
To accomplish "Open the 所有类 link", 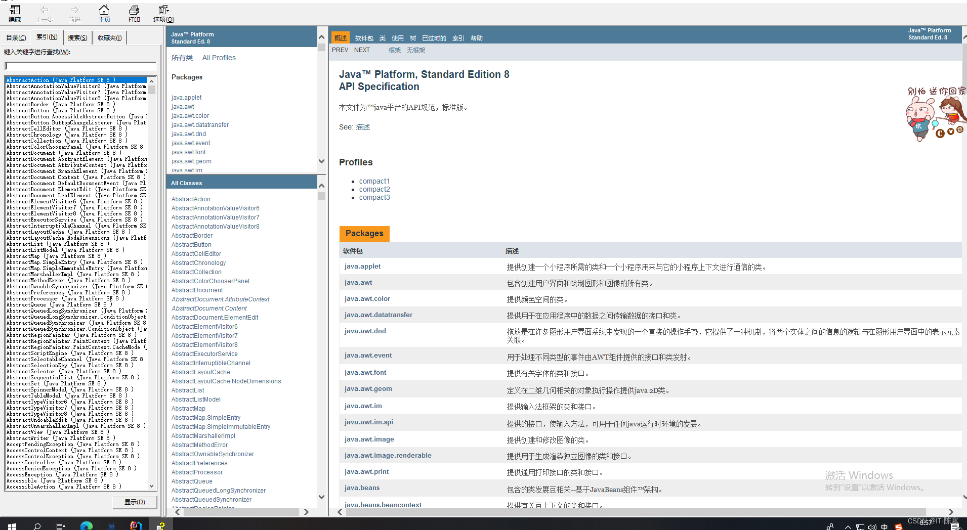I will pos(182,58).
